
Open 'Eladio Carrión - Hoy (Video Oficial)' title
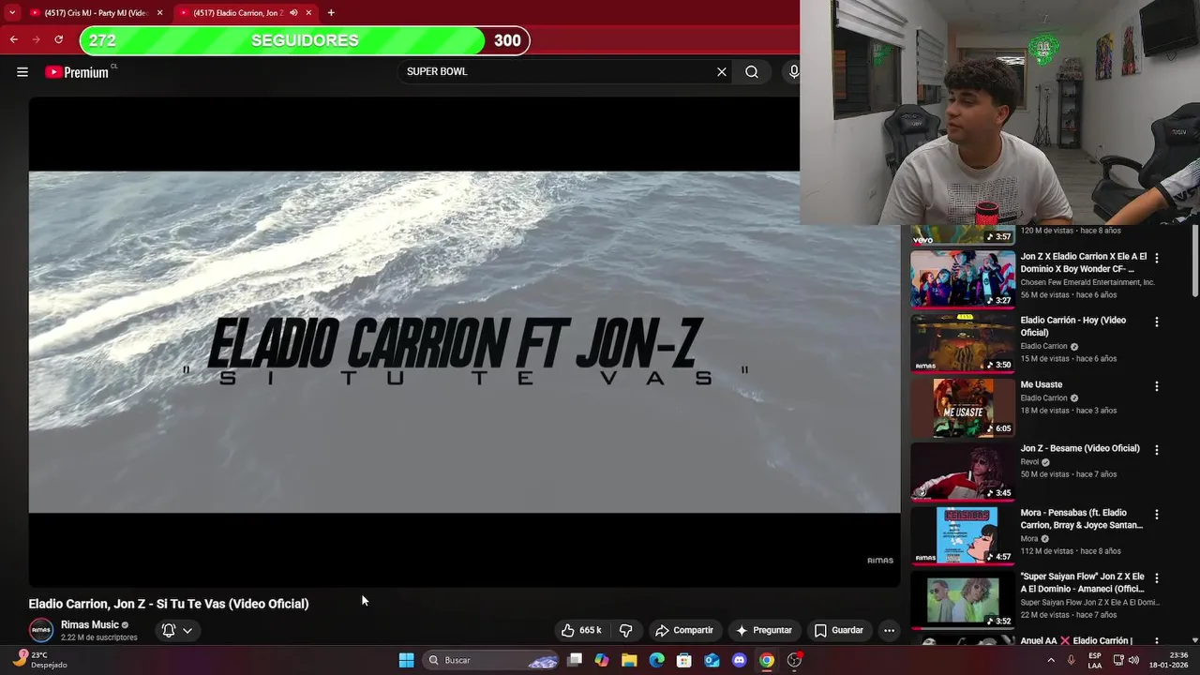tap(1073, 326)
